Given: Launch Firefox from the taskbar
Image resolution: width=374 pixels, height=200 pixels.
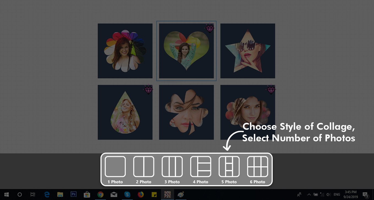Looking at the screenshot, I should 141,194.
